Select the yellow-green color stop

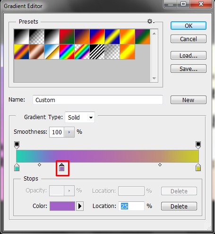click(x=198, y=167)
